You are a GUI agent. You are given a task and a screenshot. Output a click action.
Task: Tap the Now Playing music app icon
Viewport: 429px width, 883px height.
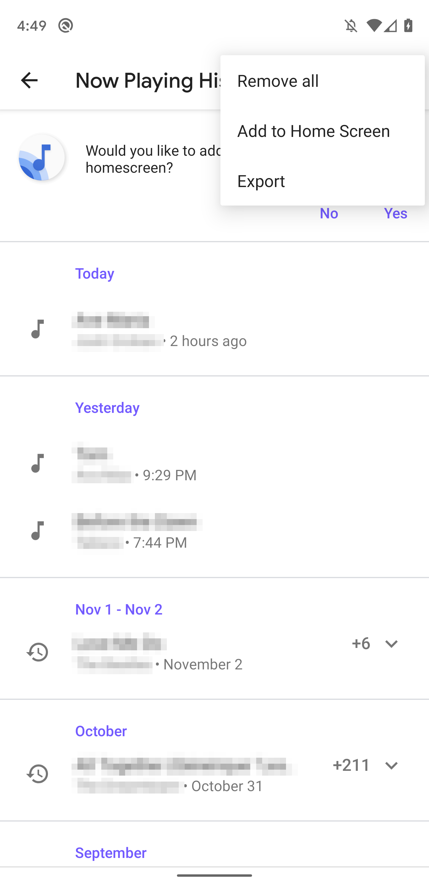tap(41, 158)
